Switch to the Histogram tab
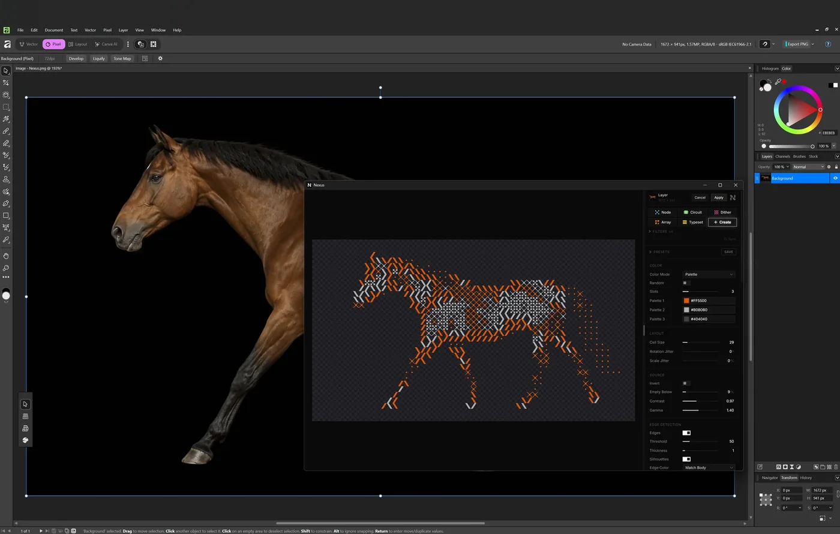This screenshot has width=840, height=534. (770, 68)
